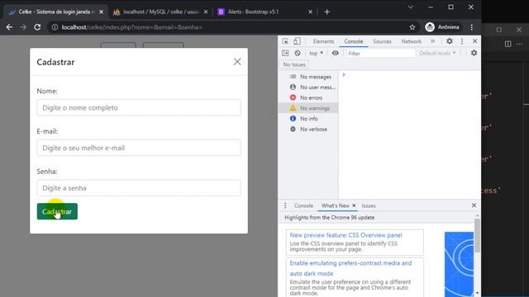Open the Network panel in DevTools
This screenshot has width=529, height=297.
click(412, 41)
